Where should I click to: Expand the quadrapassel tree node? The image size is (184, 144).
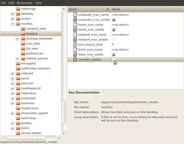point(13,88)
